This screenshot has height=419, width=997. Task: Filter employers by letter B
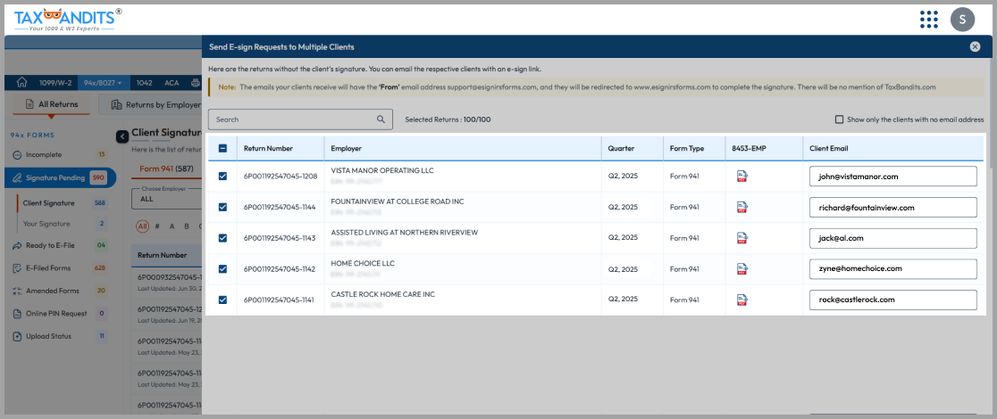tap(187, 226)
